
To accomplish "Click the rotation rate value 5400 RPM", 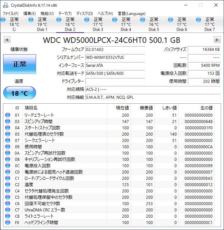I will click(x=204, y=65).
